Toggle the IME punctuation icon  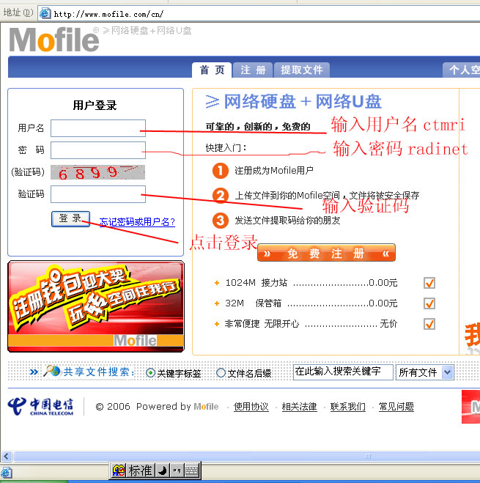click(177, 471)
